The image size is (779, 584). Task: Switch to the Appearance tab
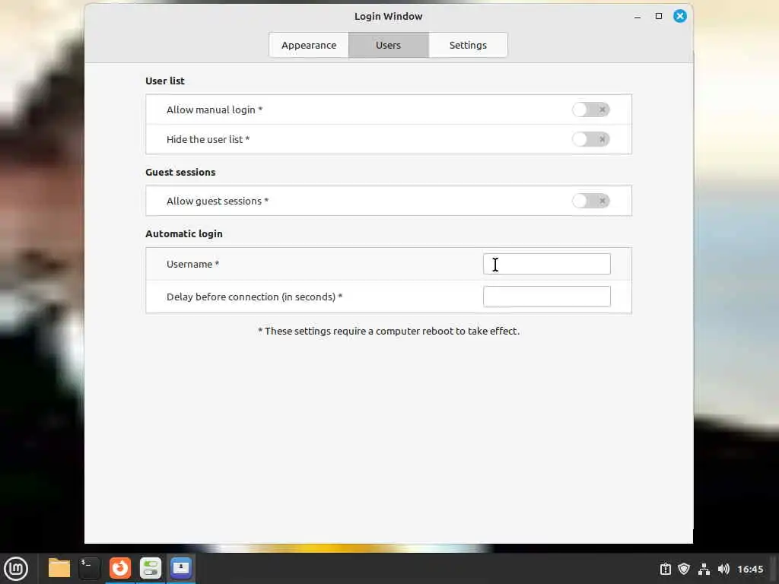[x=309, y=45]
